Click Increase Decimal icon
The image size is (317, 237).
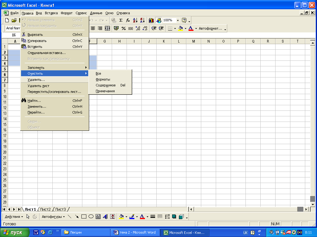(x=138, y=28)
